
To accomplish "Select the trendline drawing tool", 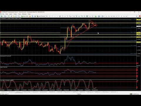I will (58, 16).
